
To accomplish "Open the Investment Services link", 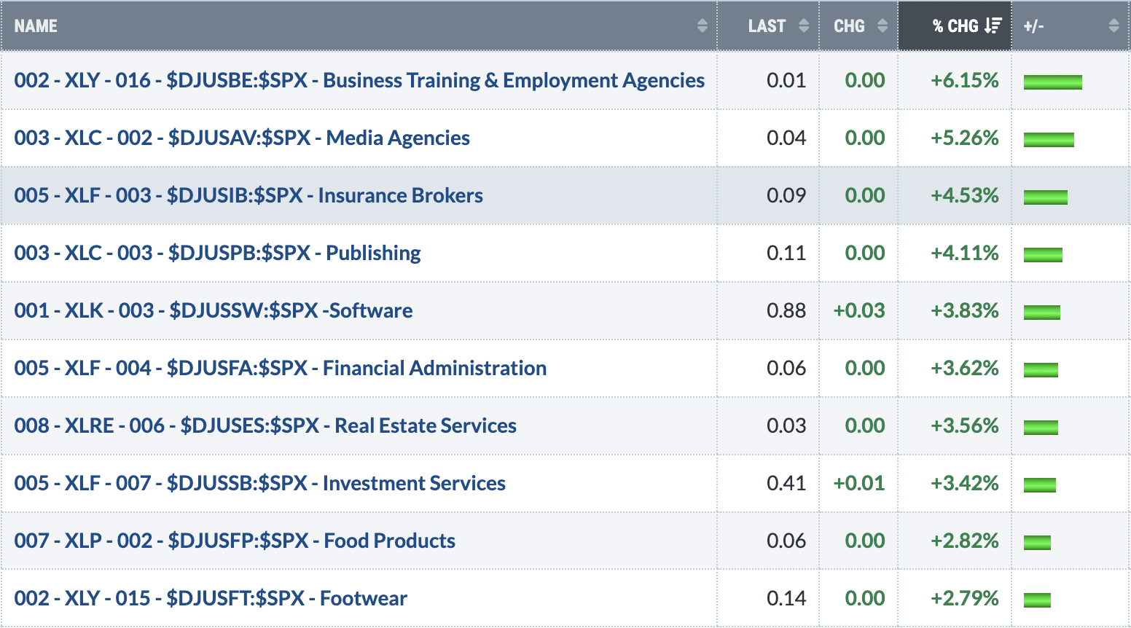I will [x=259, y=483].
